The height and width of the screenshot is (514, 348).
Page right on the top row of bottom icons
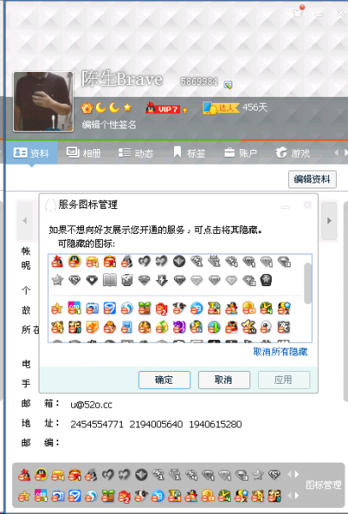point(297,475)
